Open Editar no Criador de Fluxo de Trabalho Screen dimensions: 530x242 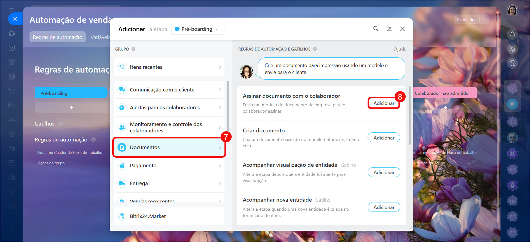pyautogui.click(x=70, y=152)
